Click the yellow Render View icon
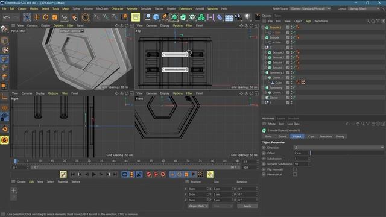 135,17
